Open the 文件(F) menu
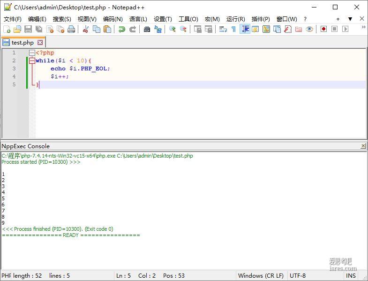Image resolution: width=368 pixels, height=281 pixels. [13, 19]
